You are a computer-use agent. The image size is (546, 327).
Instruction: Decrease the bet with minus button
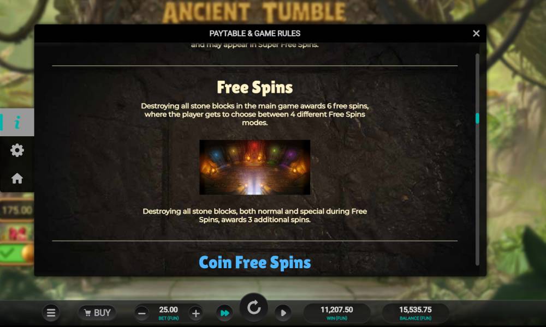click(x=142, y=313)
